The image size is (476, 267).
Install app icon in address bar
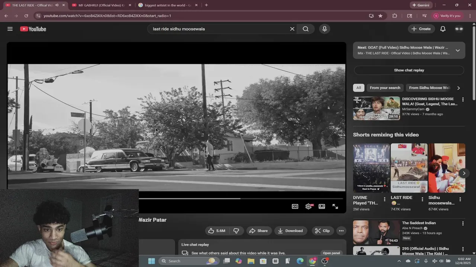point(371,16)
